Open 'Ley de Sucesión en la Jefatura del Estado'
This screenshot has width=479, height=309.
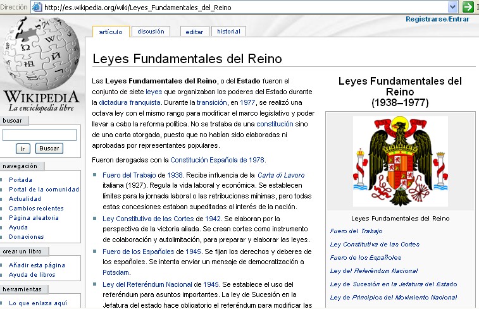click(394, 284)
